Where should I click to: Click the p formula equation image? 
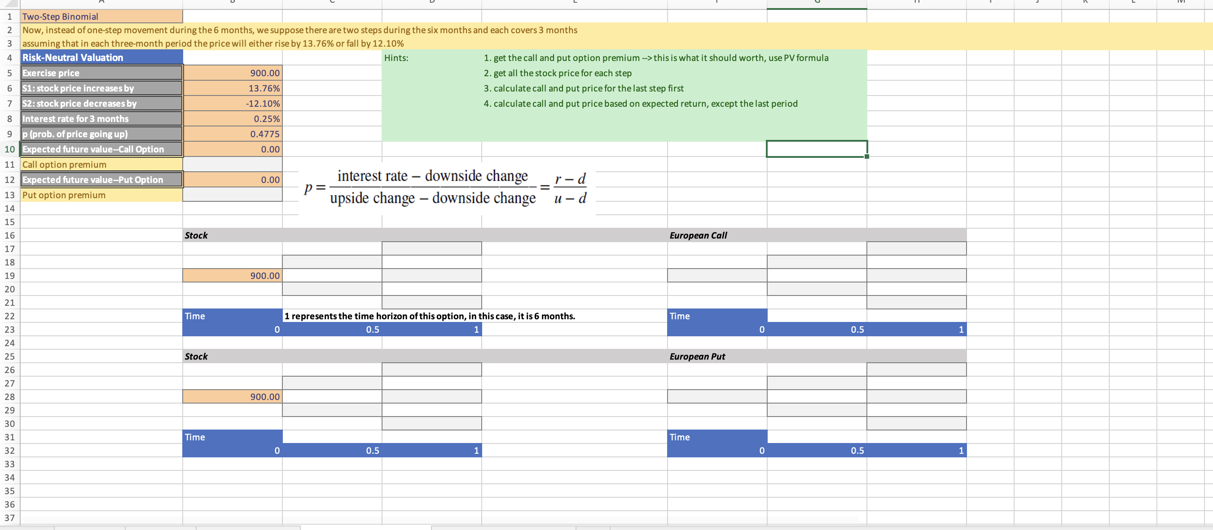point(446,187)
